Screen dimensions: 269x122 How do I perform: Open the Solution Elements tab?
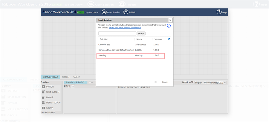tap(76, 82)
